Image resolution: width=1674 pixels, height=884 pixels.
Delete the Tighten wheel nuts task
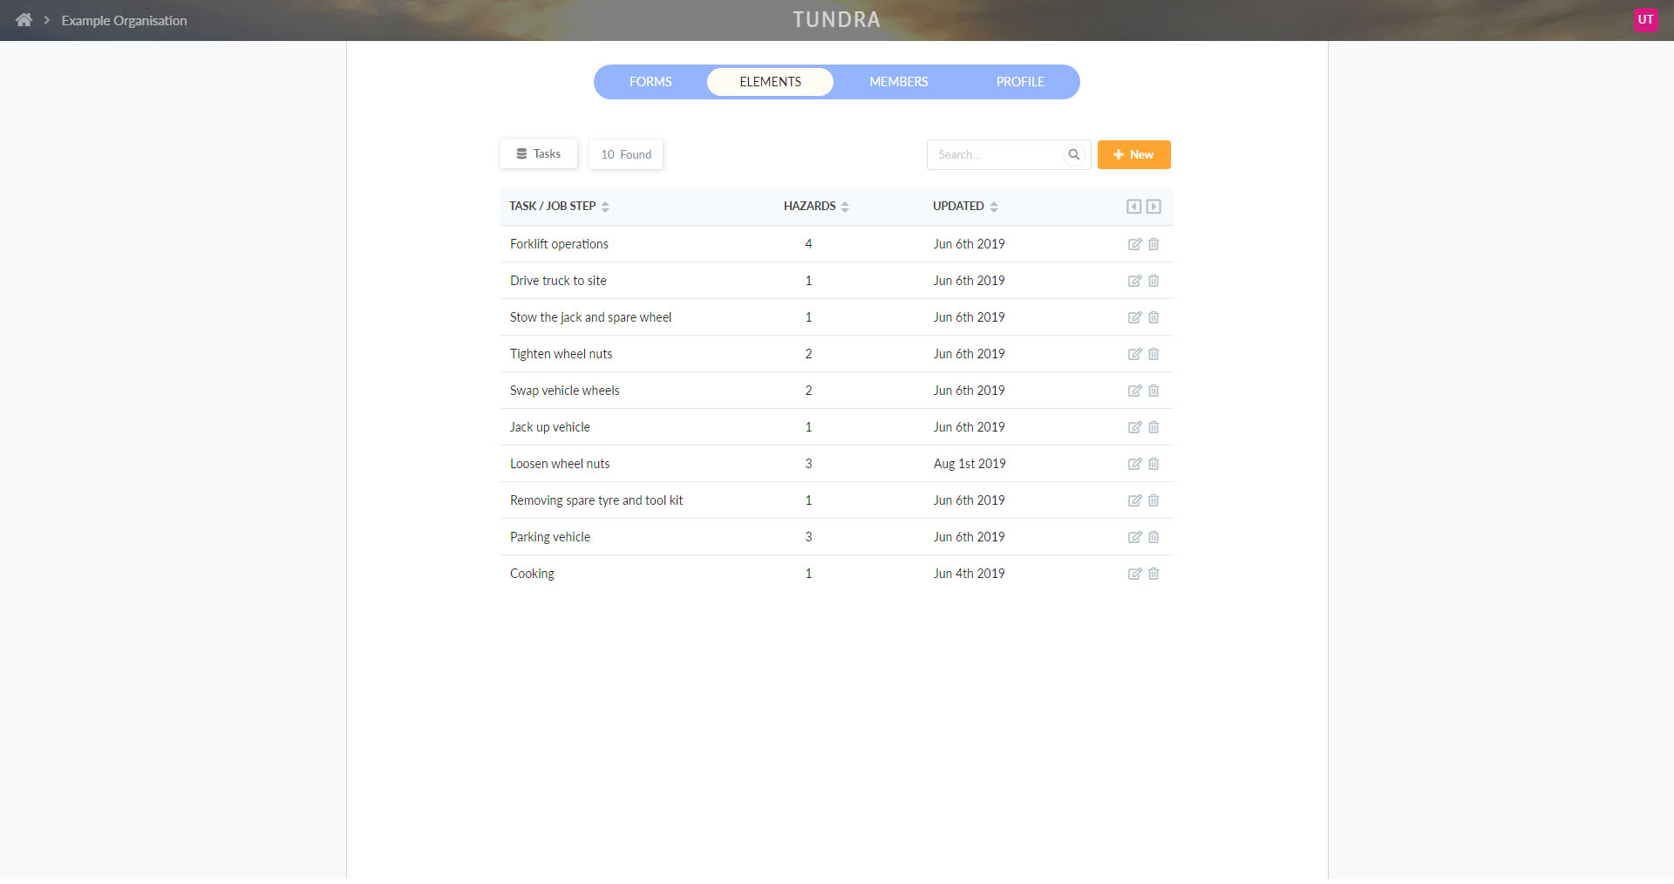[x=1153, y=354]
